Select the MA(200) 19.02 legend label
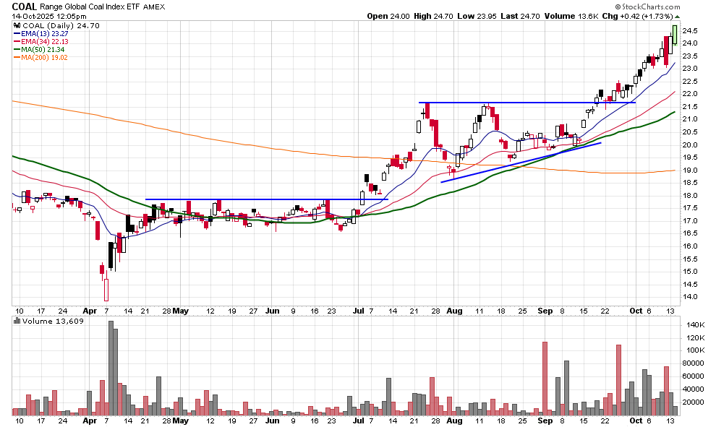716x427 pixels. click(43, 58)
